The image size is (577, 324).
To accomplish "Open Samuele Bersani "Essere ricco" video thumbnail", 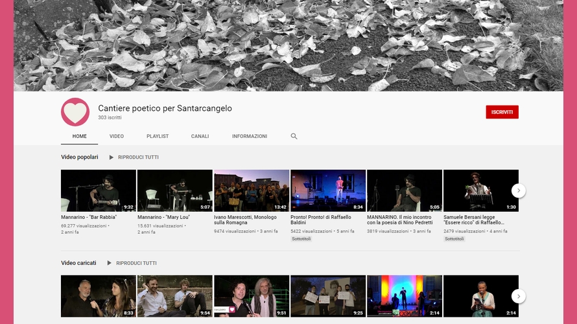I will click(480, 191).
